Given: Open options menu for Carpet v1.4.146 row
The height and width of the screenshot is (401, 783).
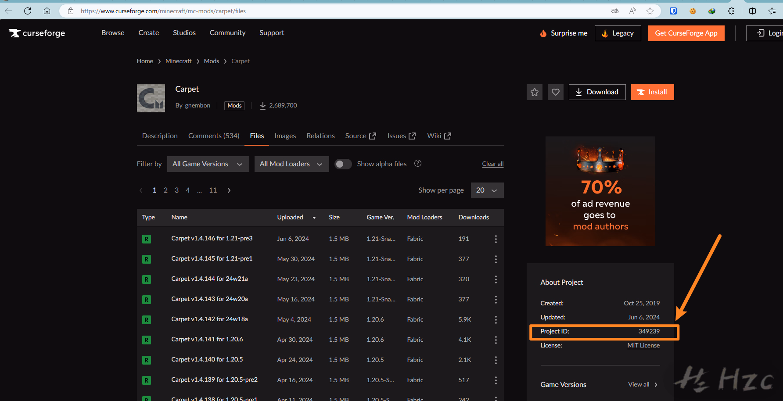Looking at the screenshot, I should point(496,239).
